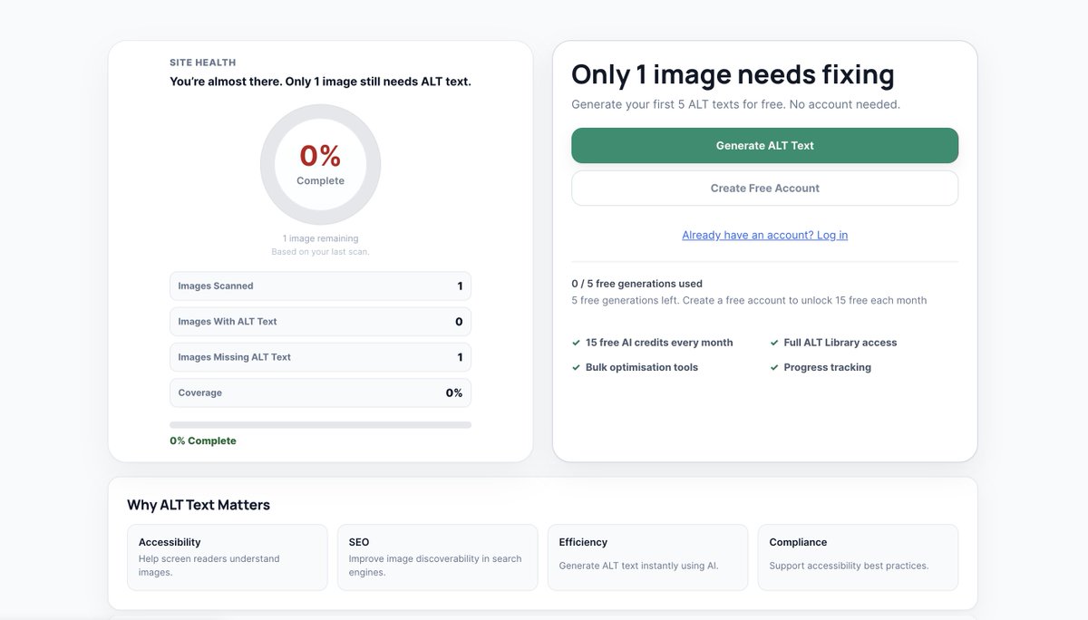Click the checkmark beside Progress tracking
1088x620 pixels.
pyautogui.click(x=774, y=367)
